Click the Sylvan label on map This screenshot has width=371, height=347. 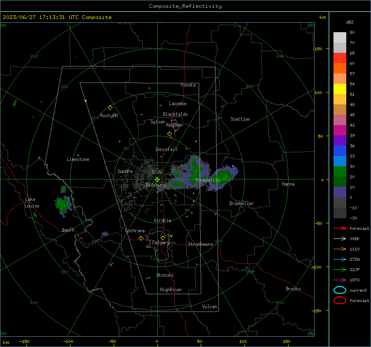[x=157, y=122]
